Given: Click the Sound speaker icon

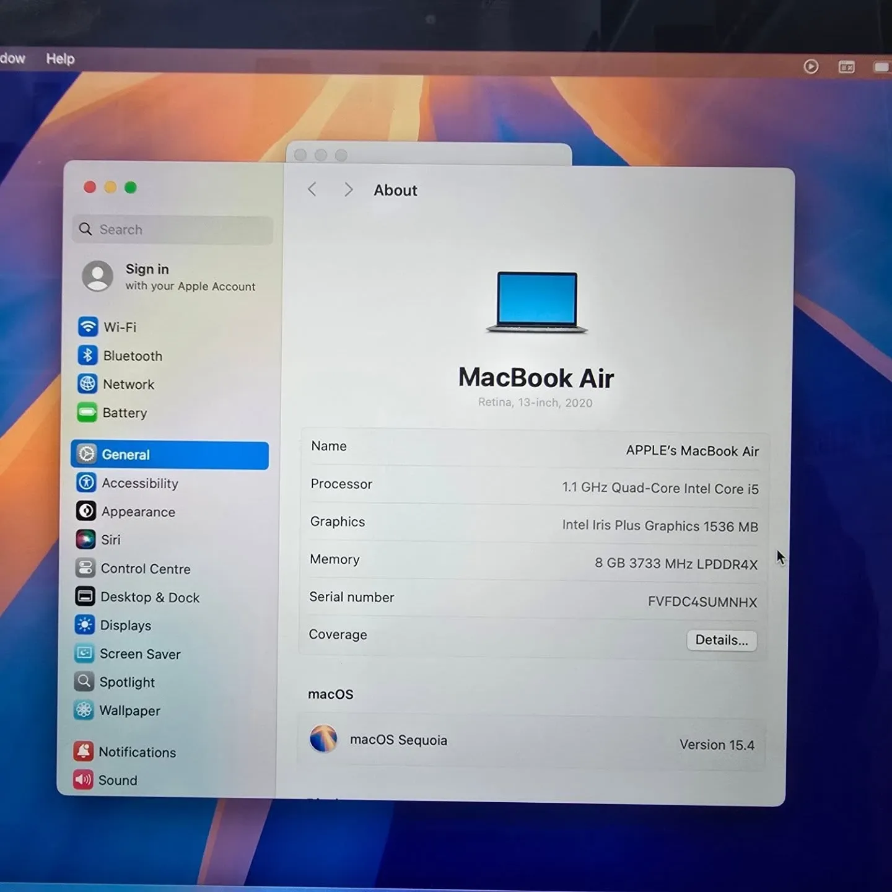Looking at the screenshot, I should click(83, 779).
